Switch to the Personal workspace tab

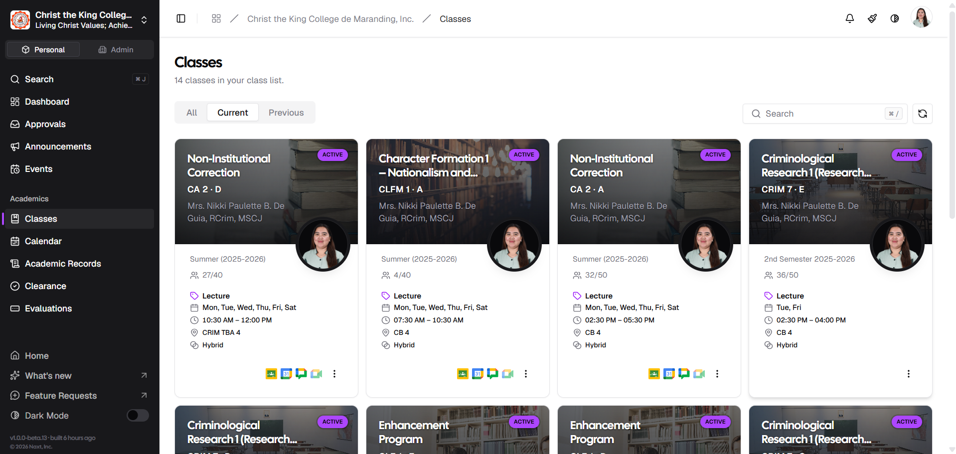43,50
